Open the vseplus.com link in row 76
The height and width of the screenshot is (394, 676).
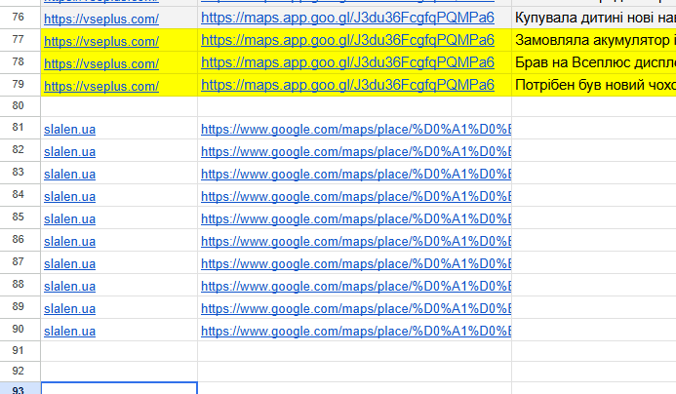pyautogui.click(x=101, y=19)
